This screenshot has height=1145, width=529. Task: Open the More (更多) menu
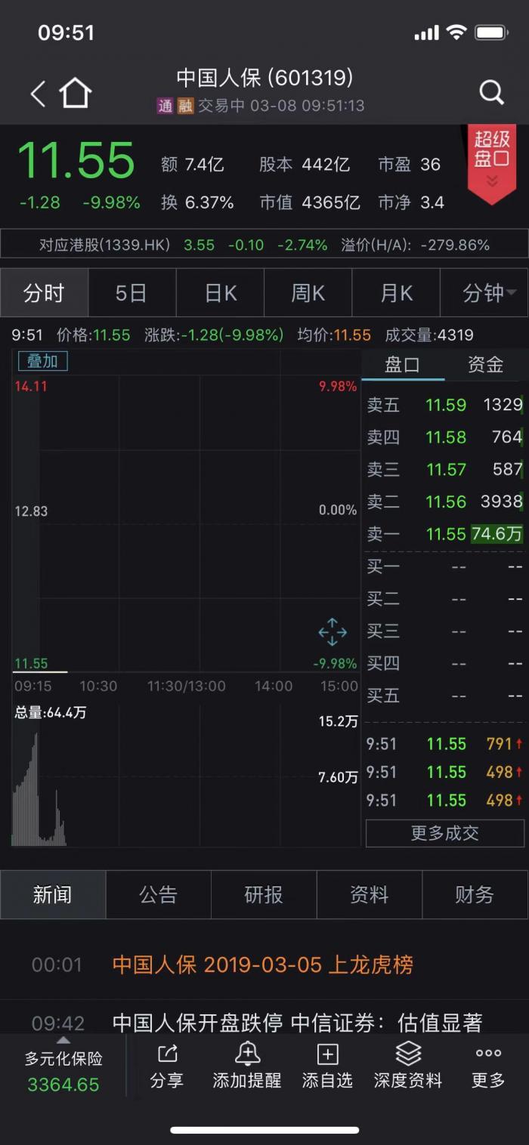[488, 1066]
